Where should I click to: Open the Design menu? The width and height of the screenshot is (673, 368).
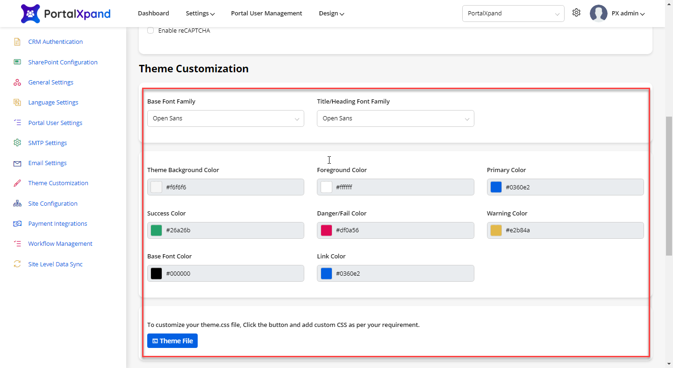(x=331, y=14)
